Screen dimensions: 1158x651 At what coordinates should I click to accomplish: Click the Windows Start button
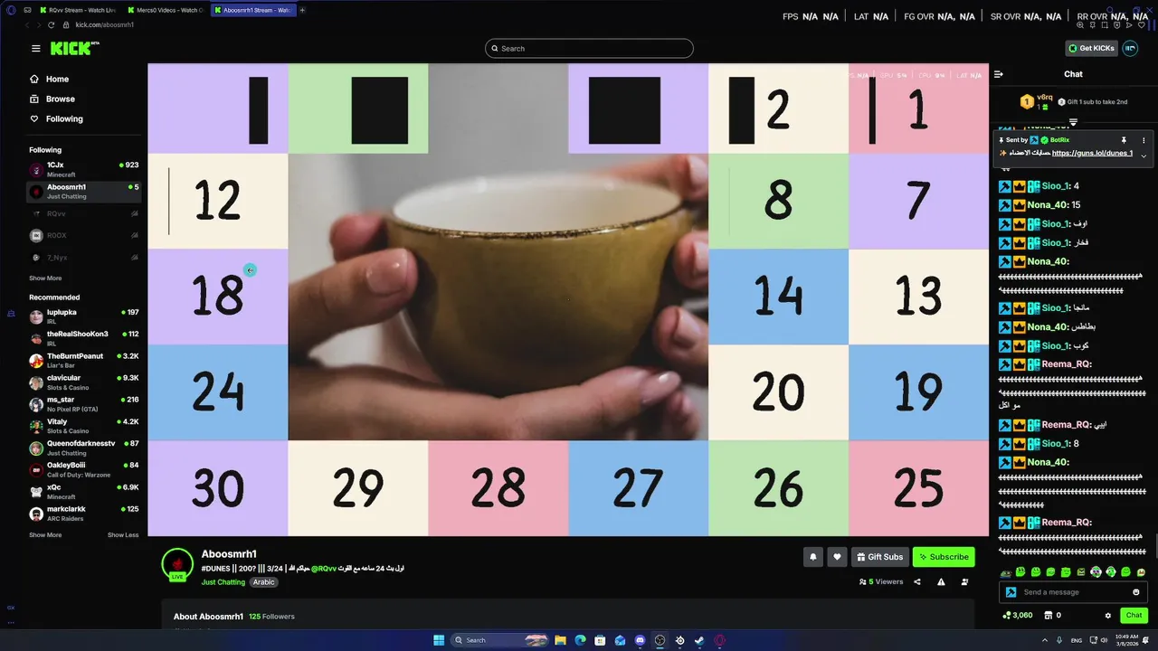(x=439, y=640)
